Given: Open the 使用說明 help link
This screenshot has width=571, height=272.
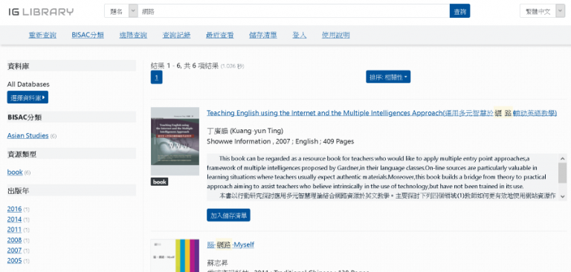Looking at the screenshot, I should pyautogui.click(x=336, y=36).
